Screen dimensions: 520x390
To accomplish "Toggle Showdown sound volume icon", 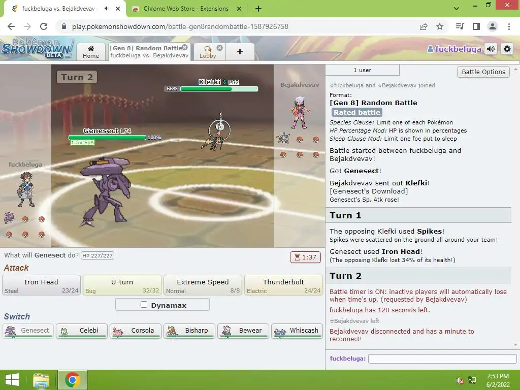I will click(x=491, y=49).
